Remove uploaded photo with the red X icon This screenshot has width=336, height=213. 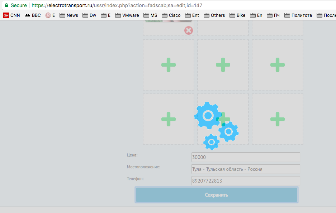189,30
